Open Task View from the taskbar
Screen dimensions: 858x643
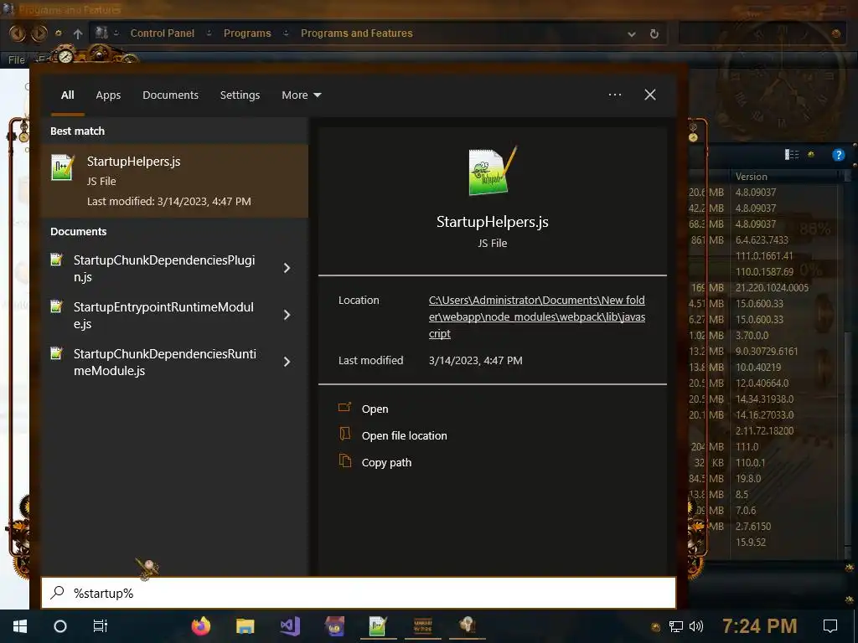[101, 626]
